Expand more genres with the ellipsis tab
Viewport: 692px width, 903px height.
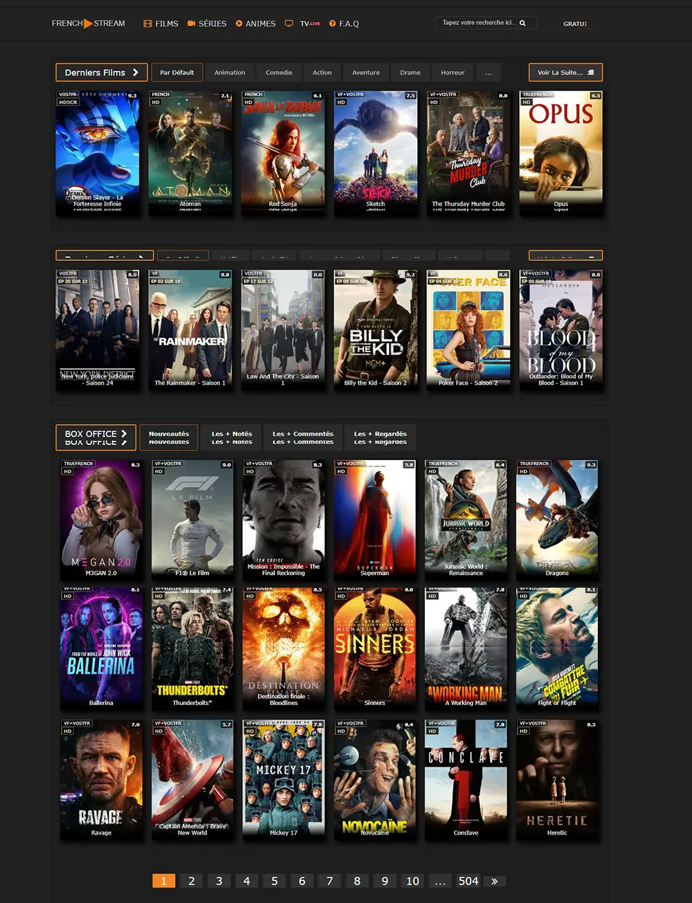(x=489, y=73)
